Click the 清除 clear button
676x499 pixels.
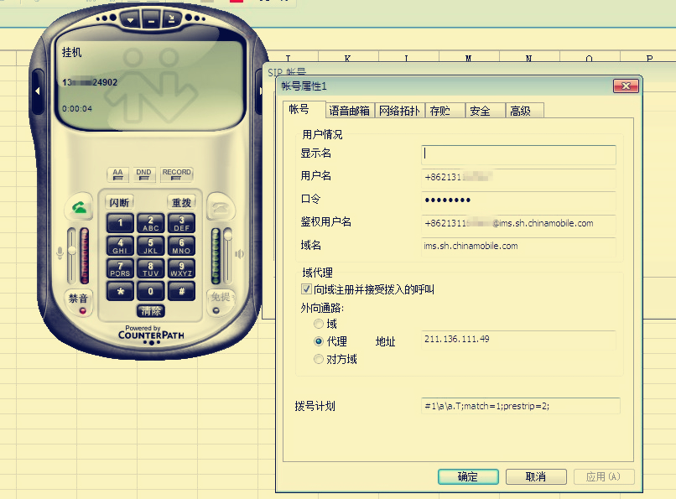[150, 310]
